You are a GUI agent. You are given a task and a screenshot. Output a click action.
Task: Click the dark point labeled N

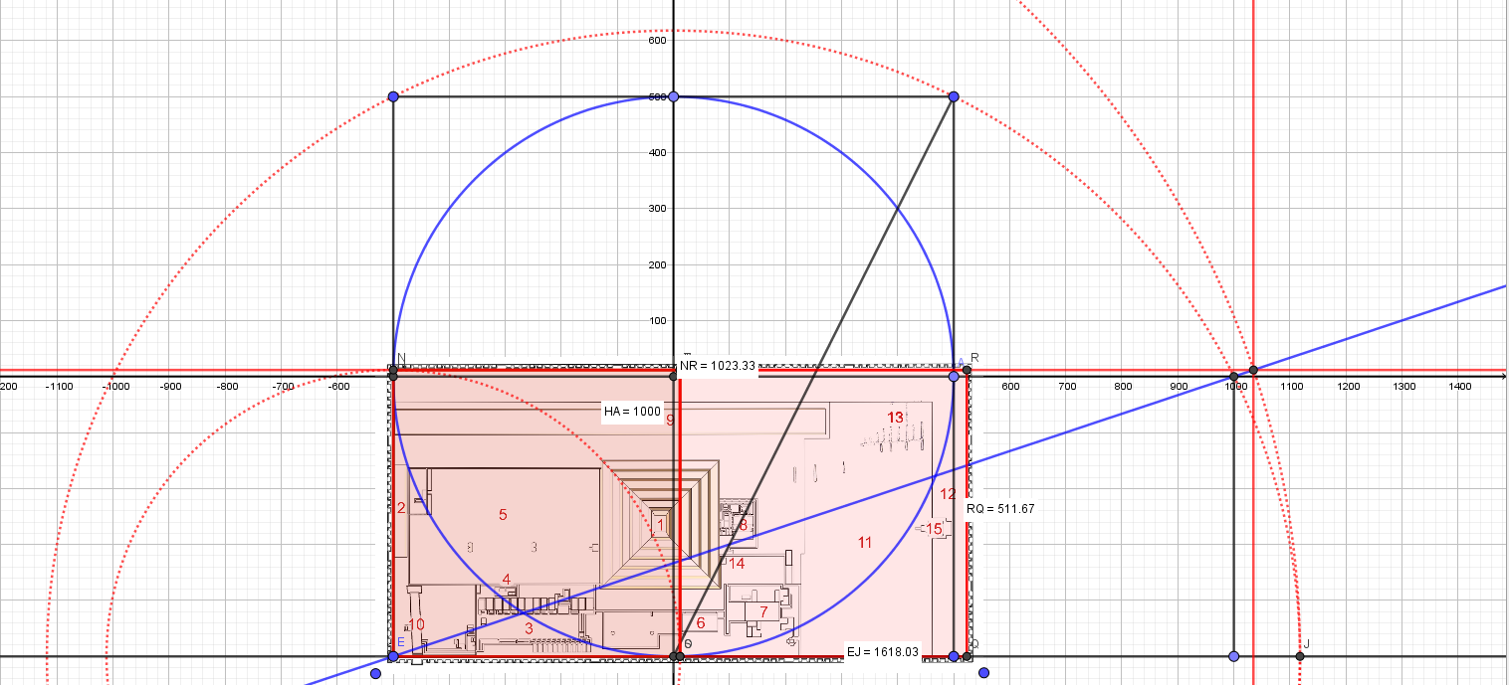pyautogui.click(x=393, y=375)
